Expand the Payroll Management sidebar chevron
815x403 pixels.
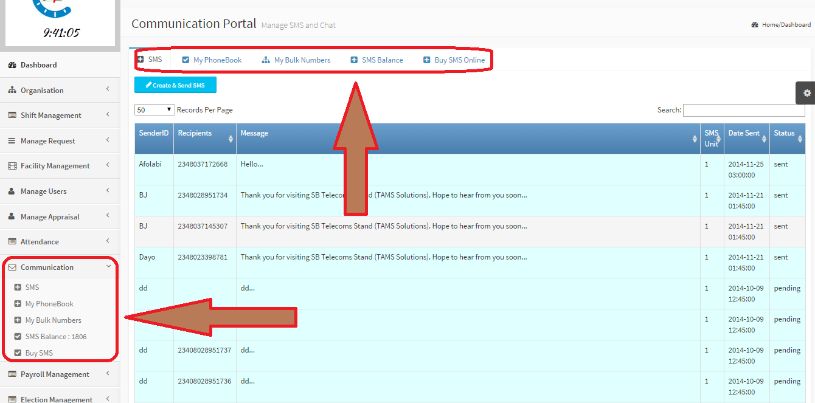point(108,374)
